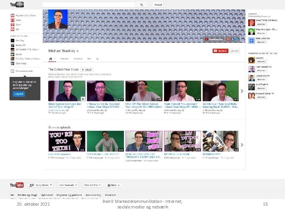This screenshot has height=214, width=285.
Task: Click the channel search magnifier icon
Action: coord(97,59)
